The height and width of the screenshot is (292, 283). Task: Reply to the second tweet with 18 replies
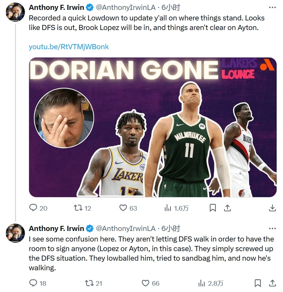pos(33,283)
